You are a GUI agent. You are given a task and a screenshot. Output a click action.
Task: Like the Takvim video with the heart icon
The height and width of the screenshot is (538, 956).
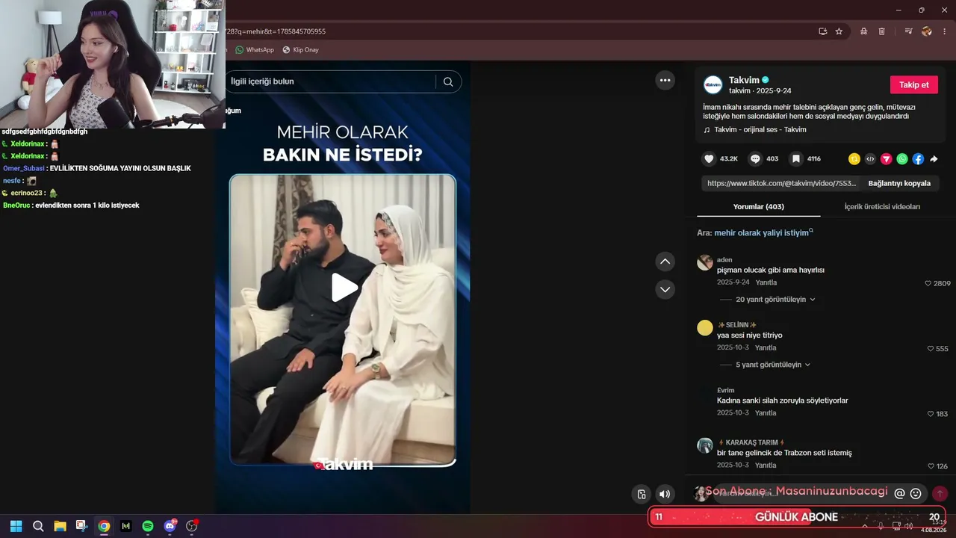(x=709, y=159)
